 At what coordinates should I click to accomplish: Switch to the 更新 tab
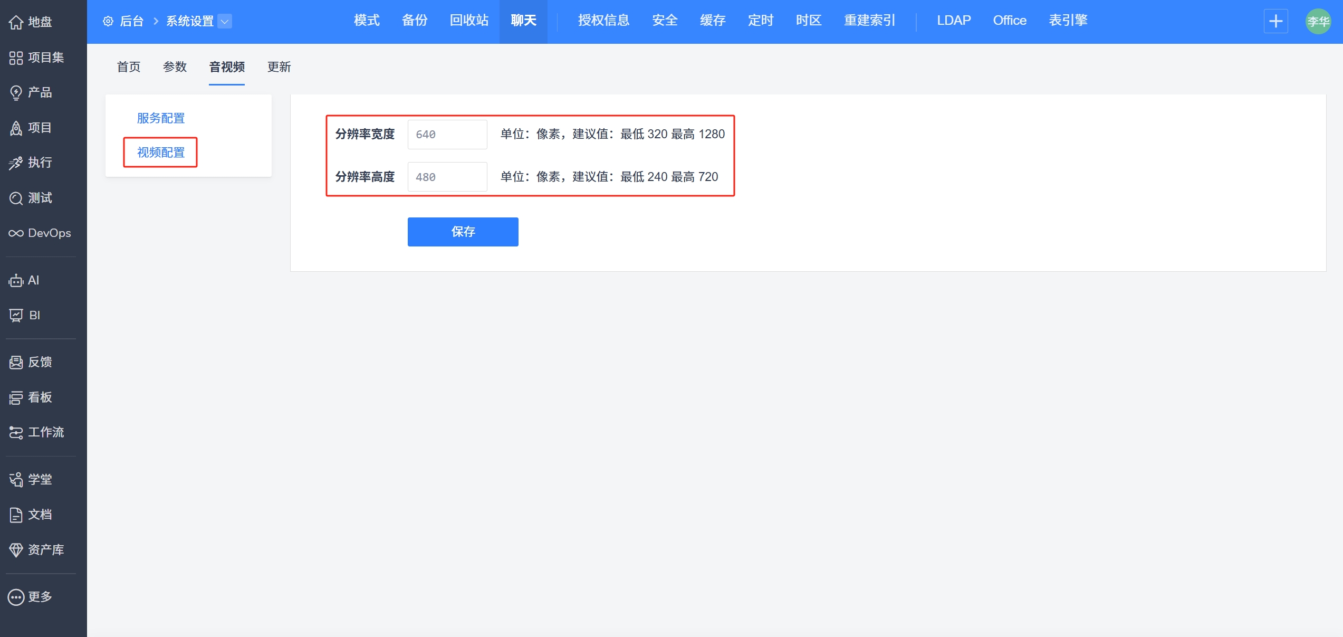click(279, 67)
